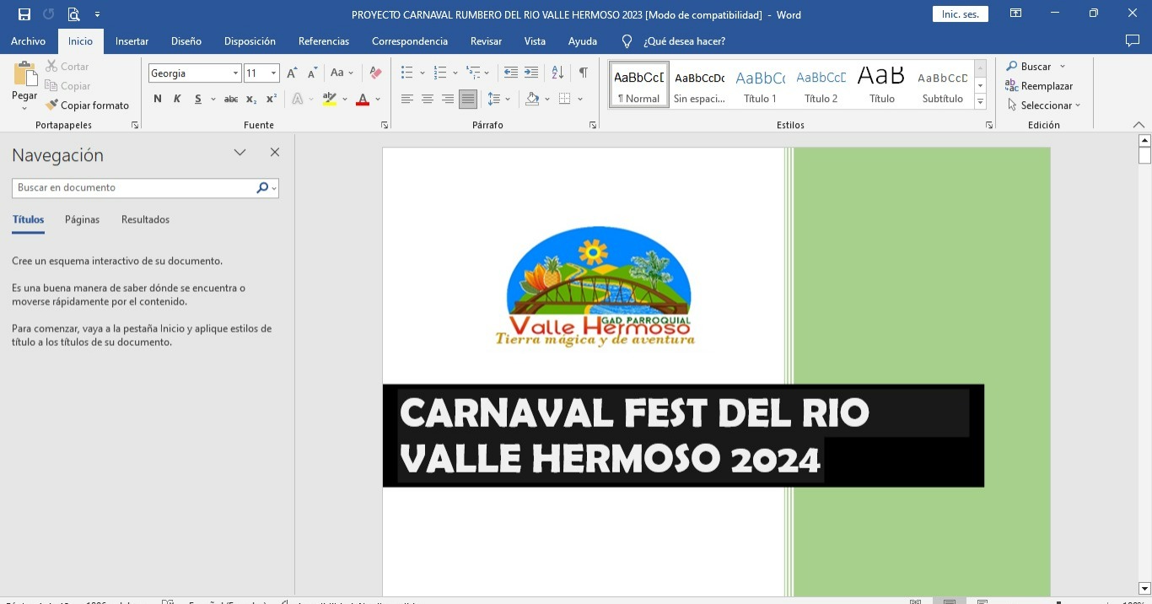Open the Georgia font name dropdown

[x=235, y=74]
